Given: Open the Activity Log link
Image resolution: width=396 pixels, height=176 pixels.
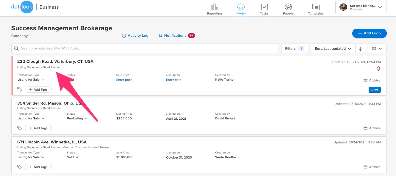Looking at the screenshot, I should click(135, 36).
